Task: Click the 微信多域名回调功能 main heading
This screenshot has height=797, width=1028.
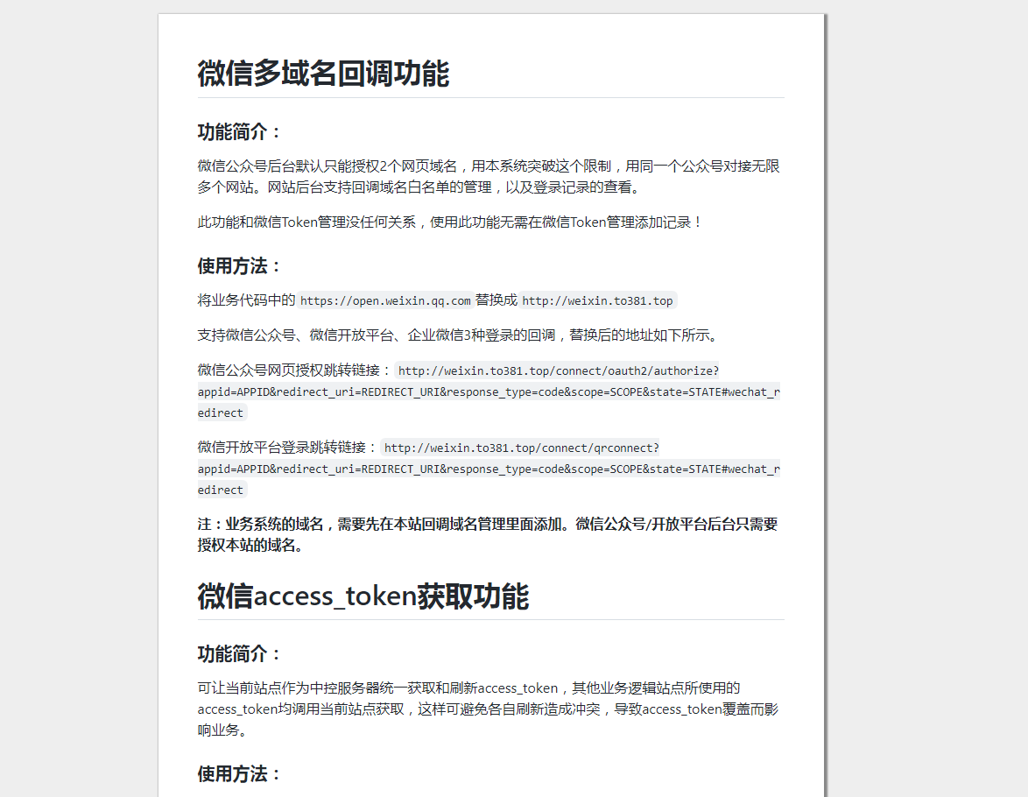Action: click(x=323, y=74)
